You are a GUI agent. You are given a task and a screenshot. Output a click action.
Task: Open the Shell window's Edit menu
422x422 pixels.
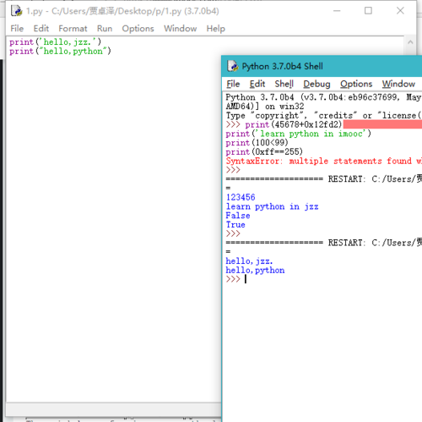pos(257,84)
